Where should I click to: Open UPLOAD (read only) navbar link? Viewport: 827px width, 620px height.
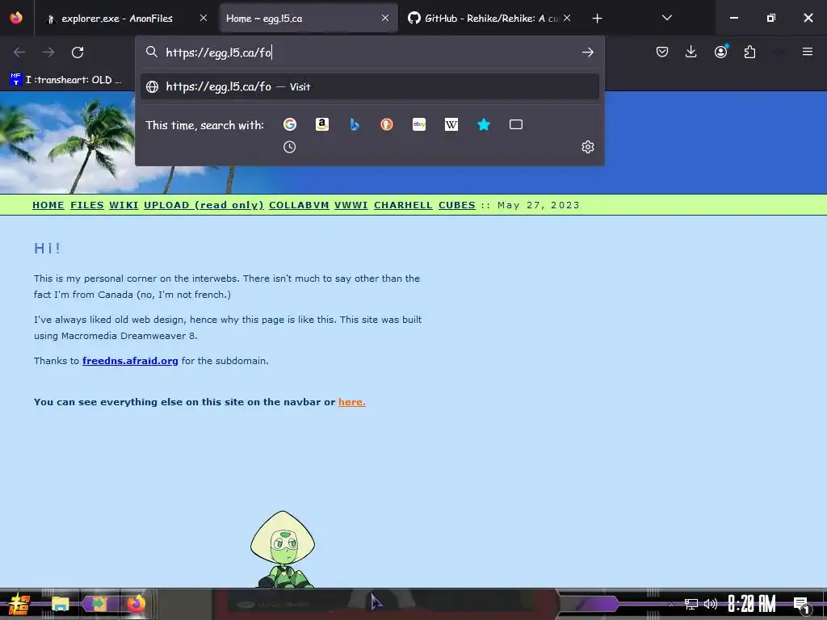204,205
